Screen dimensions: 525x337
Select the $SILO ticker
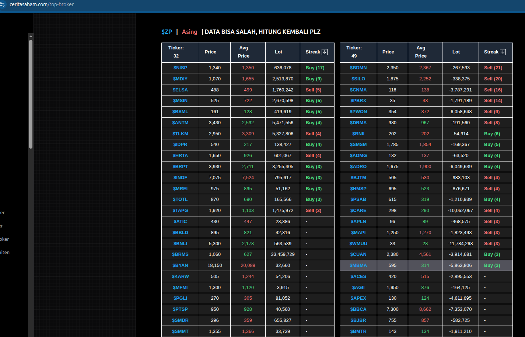coord(358,79)
